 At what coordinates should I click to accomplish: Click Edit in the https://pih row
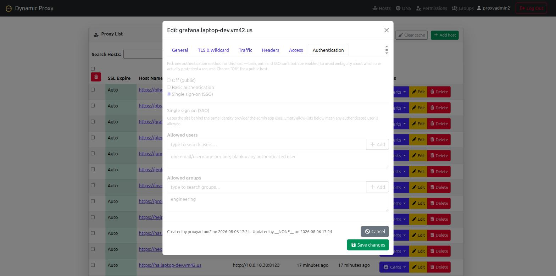click(x=418, y=92)
